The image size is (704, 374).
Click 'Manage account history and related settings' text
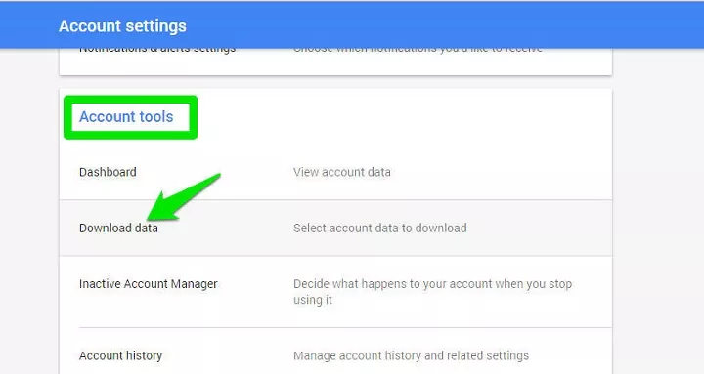(411, 356)
